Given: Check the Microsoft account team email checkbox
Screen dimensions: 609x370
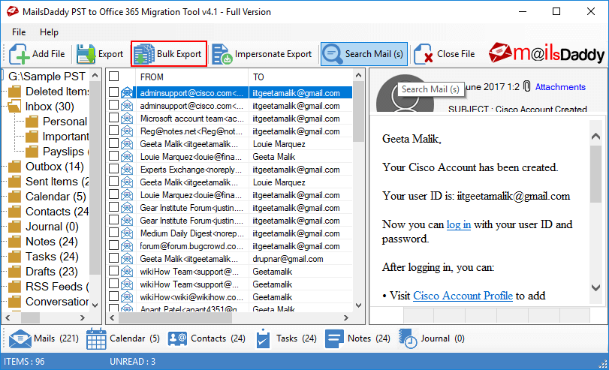Looking at the screenshot, I should 114,118.
